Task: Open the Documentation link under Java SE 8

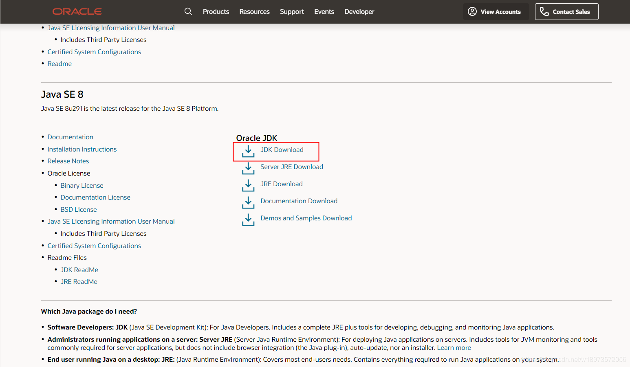Action: coord(70,137)
